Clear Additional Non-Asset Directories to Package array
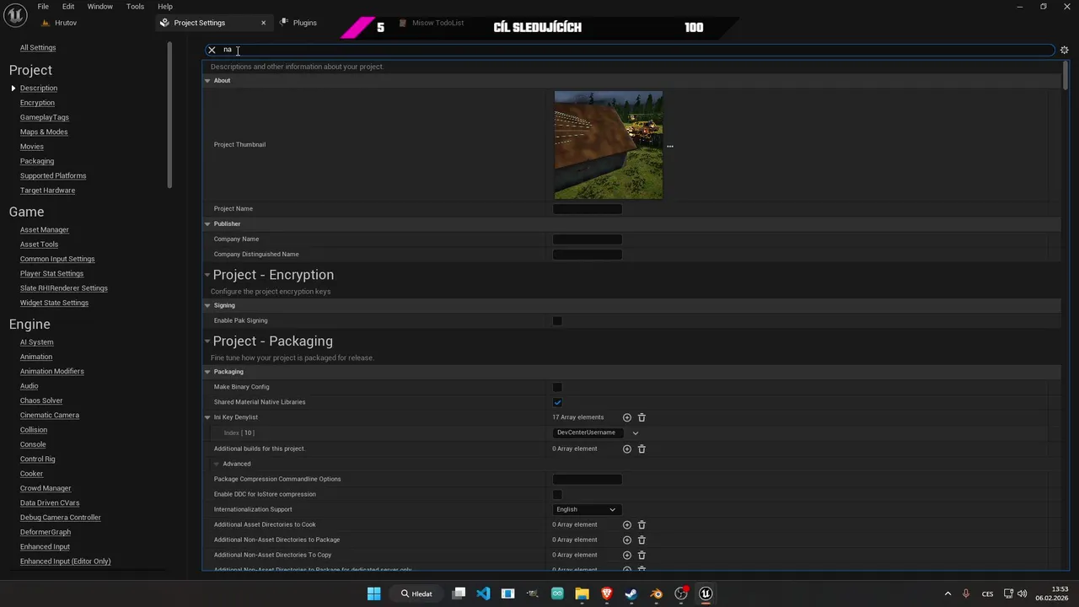The image size is (1079, 607). click(641, 540)
